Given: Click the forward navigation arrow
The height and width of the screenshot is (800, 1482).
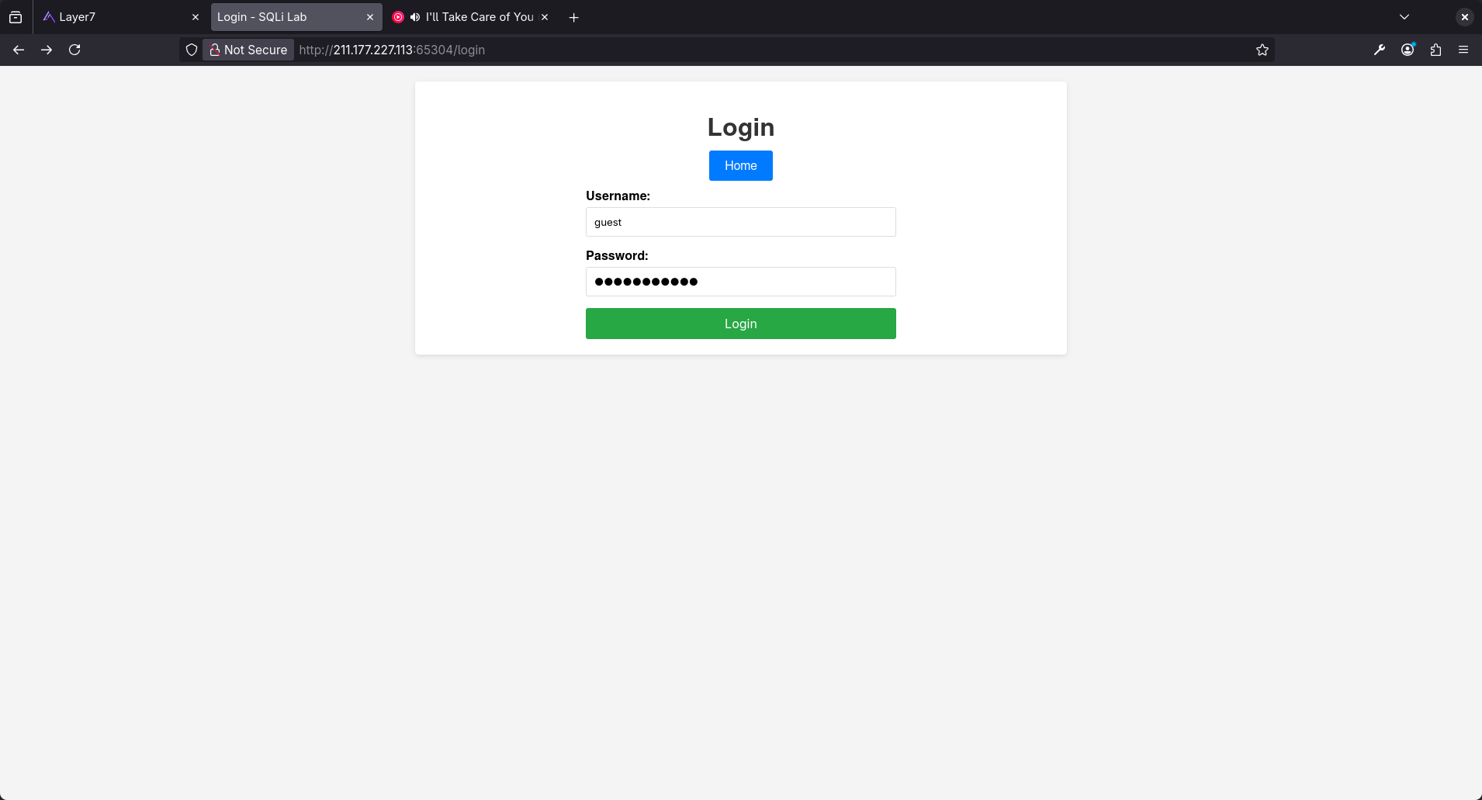Looking at the screenshot, I should 47,50.
